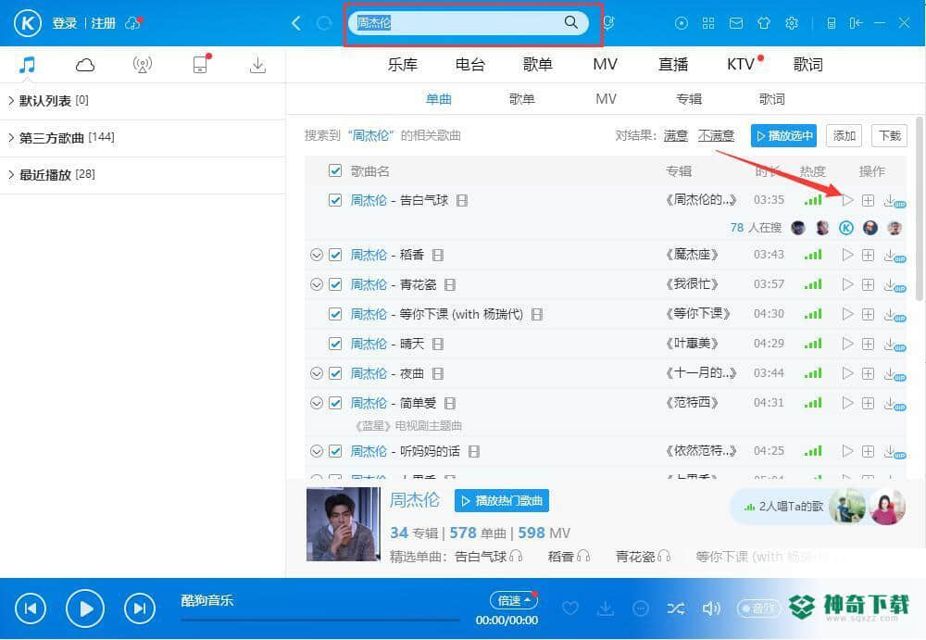Open the cloud music tab icon
Viewport: 926px width, 640px height.
pos(85,65)
